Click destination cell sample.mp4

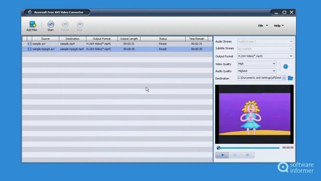[x=67, y=44]
